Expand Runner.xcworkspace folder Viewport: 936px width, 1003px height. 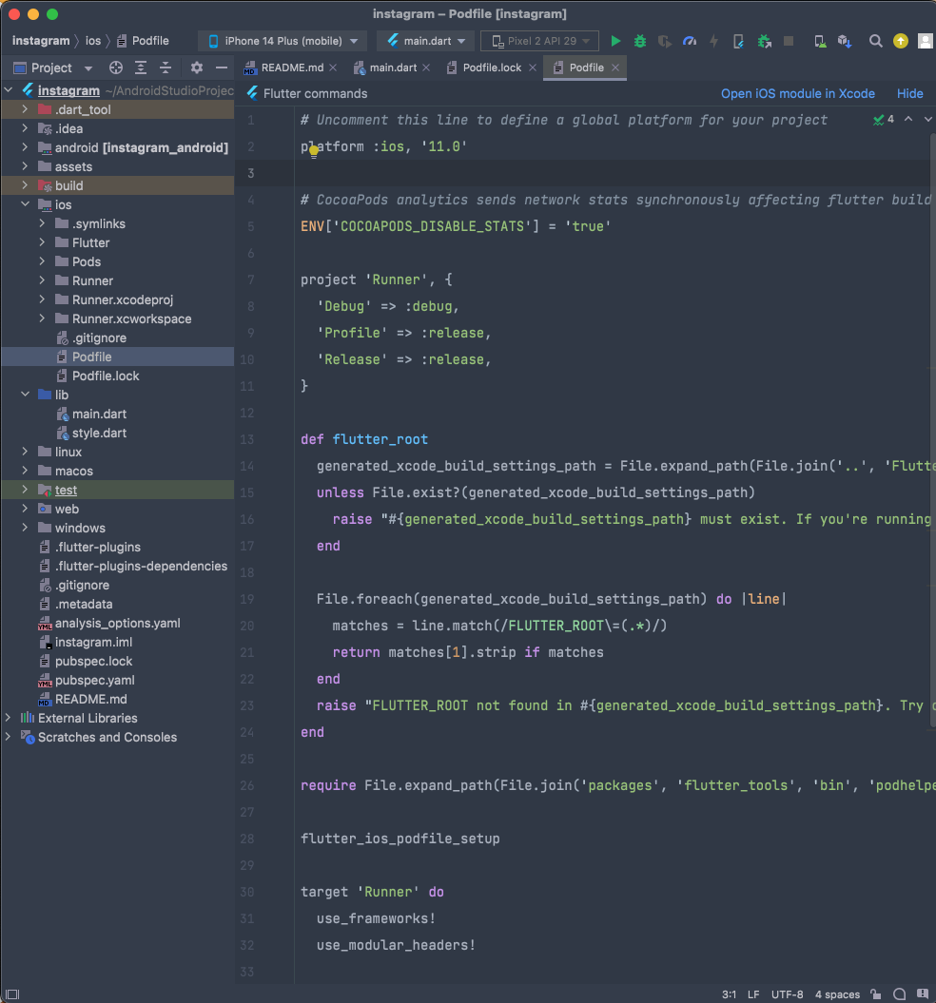point(42,318)
